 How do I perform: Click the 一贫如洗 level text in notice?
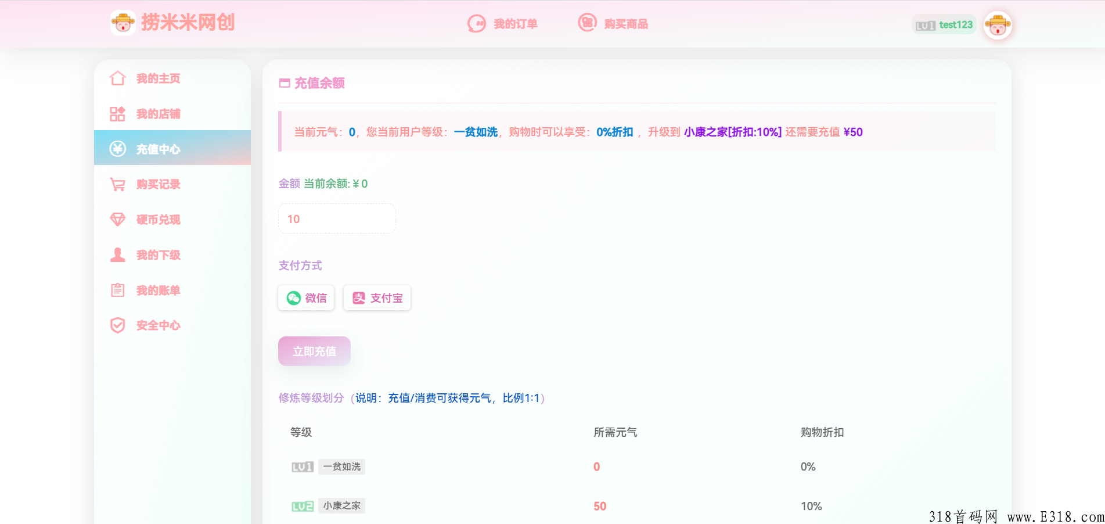coord(476,132)
